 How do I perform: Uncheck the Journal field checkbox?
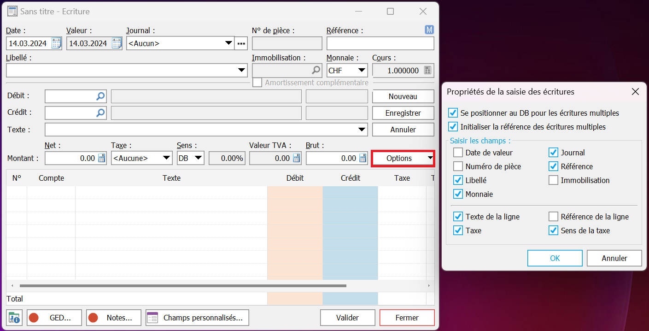553,153
